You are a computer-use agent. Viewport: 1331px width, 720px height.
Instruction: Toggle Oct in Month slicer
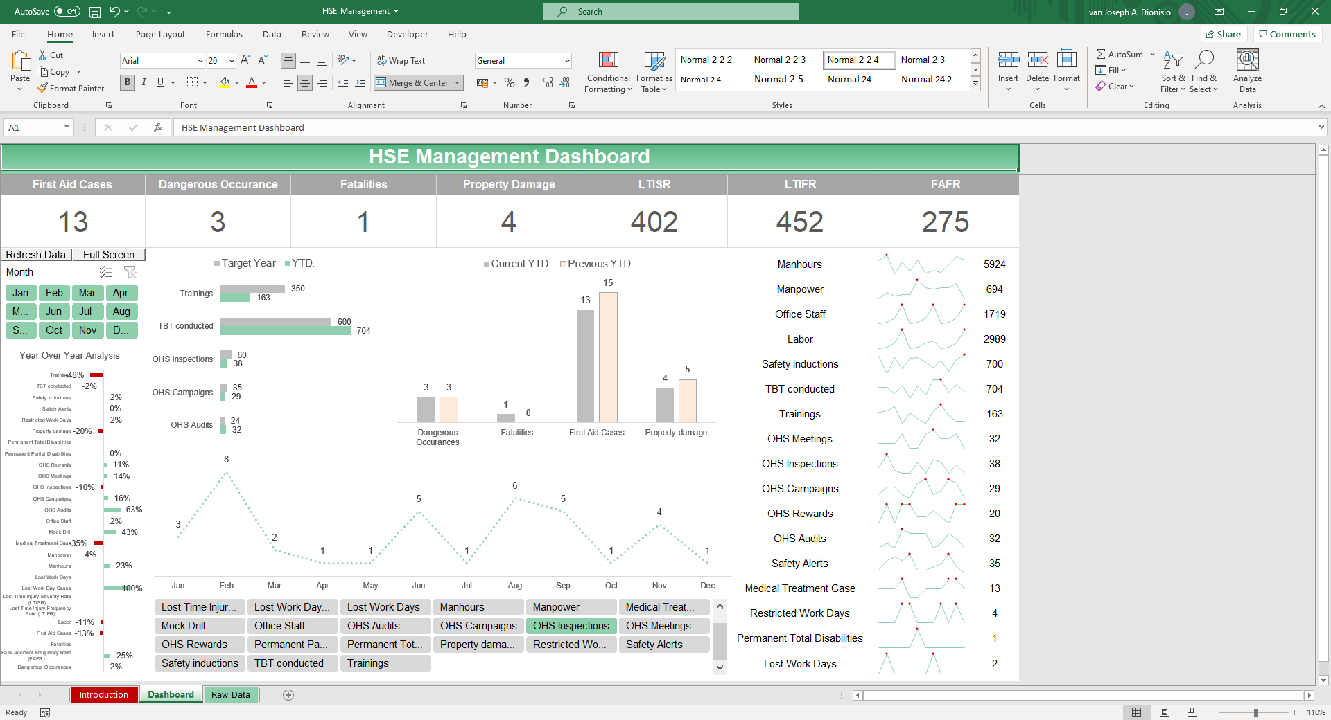point(54,330)
